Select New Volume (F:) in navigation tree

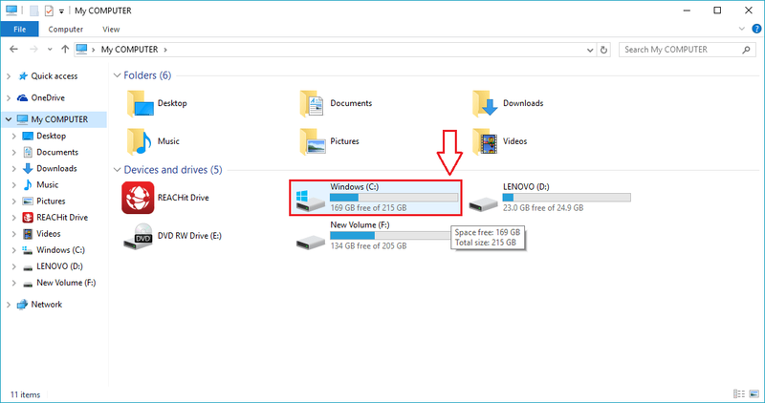coord(66,283)
